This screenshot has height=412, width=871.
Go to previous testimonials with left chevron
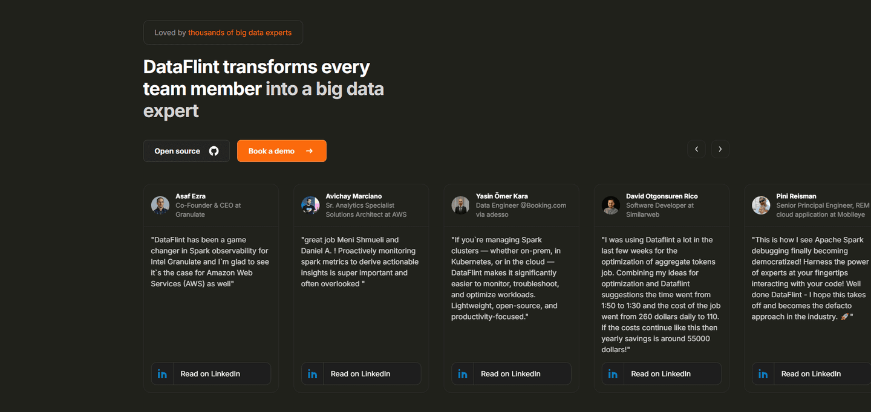click(x=696, y=149)
